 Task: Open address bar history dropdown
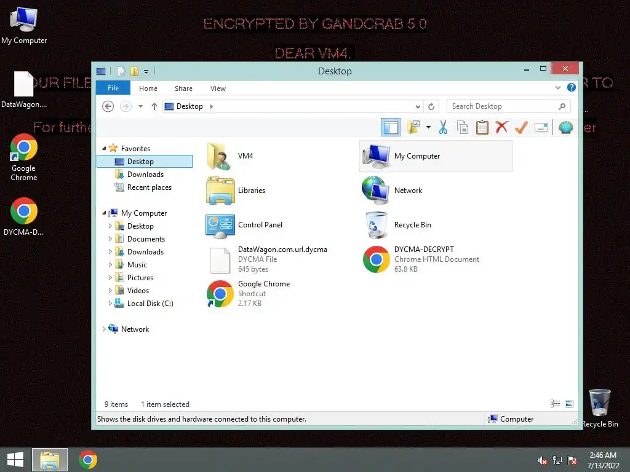418,106
